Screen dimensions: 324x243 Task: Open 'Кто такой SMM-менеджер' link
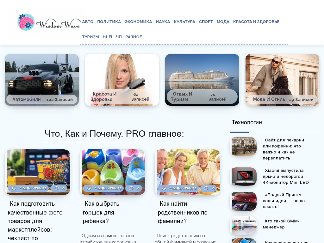point(281,224)
